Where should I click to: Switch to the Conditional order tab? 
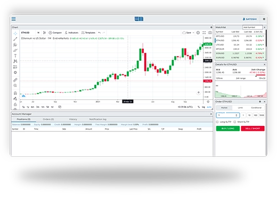[x=256, y=108]
